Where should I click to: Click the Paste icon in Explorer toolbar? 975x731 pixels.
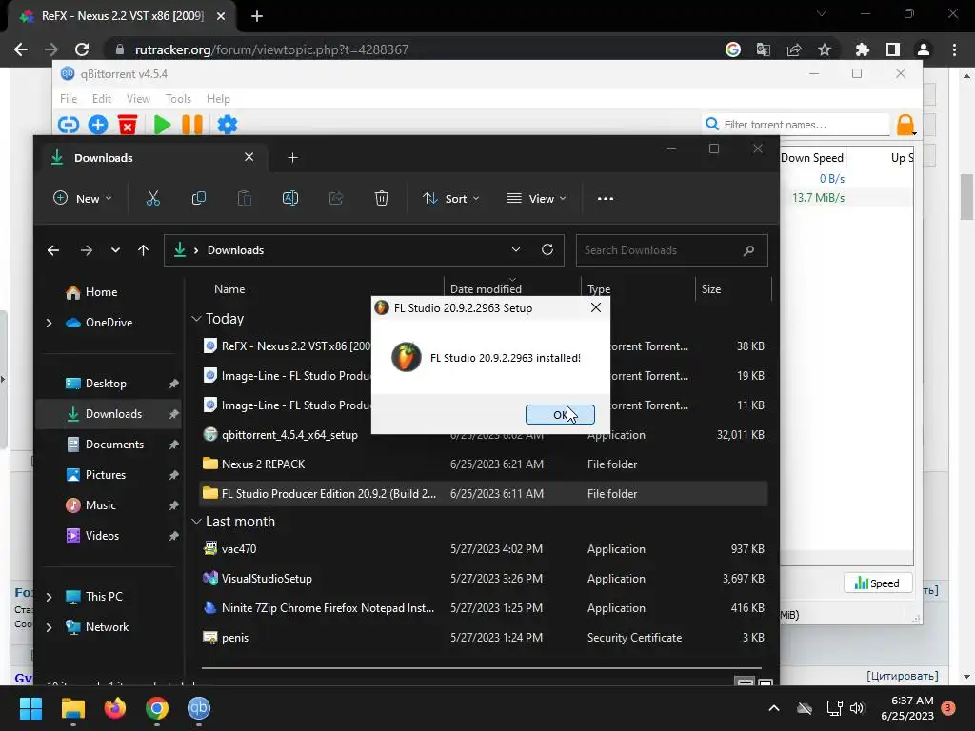point(245,198)
